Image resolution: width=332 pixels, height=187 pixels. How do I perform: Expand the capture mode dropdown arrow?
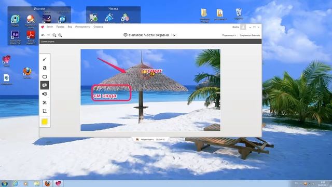pos(174,35)
